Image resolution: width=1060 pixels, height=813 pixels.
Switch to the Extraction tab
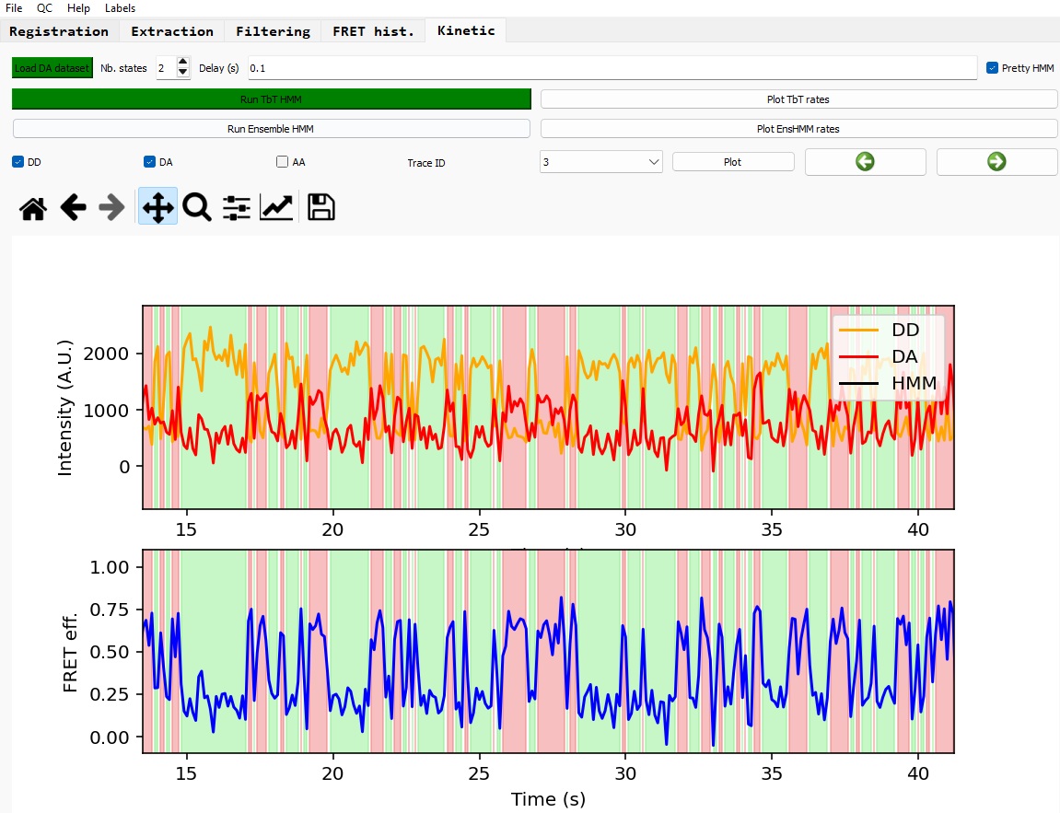(x=172, y=31)
